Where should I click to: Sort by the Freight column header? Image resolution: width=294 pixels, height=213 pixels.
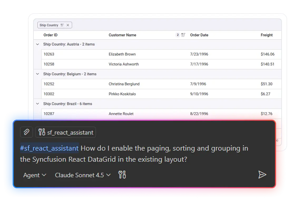click(267, 35)
